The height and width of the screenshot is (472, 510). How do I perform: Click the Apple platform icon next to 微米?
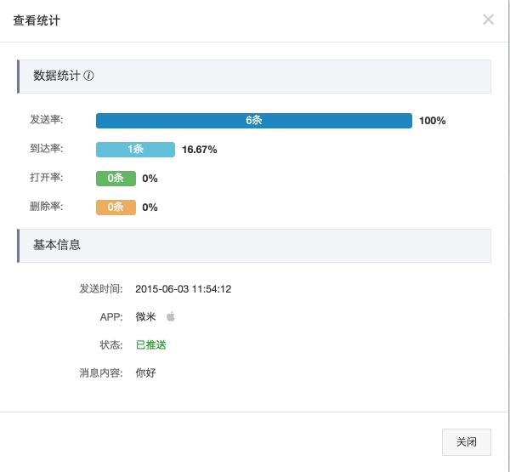tap(170, 316)
